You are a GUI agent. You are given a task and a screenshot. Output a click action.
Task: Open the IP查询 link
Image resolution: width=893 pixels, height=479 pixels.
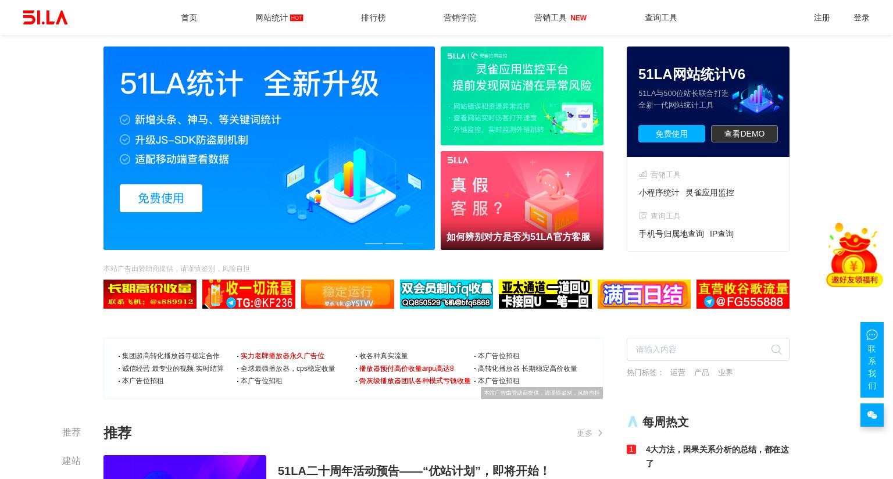pyautogui.click(x=721, y=234)
